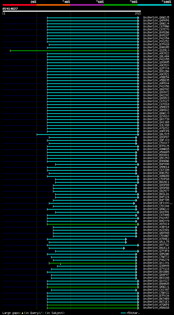
Task: Click the red 20% identity legend segment
Action: (20, 5)
